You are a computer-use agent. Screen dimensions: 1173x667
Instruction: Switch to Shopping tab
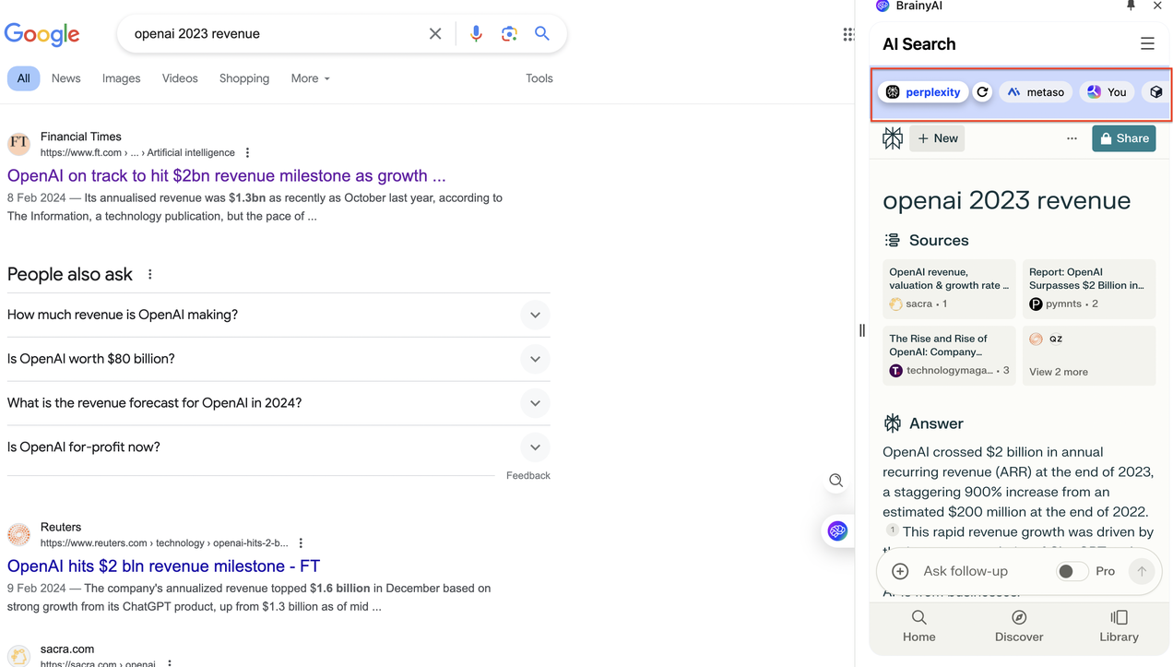[244, 78]
